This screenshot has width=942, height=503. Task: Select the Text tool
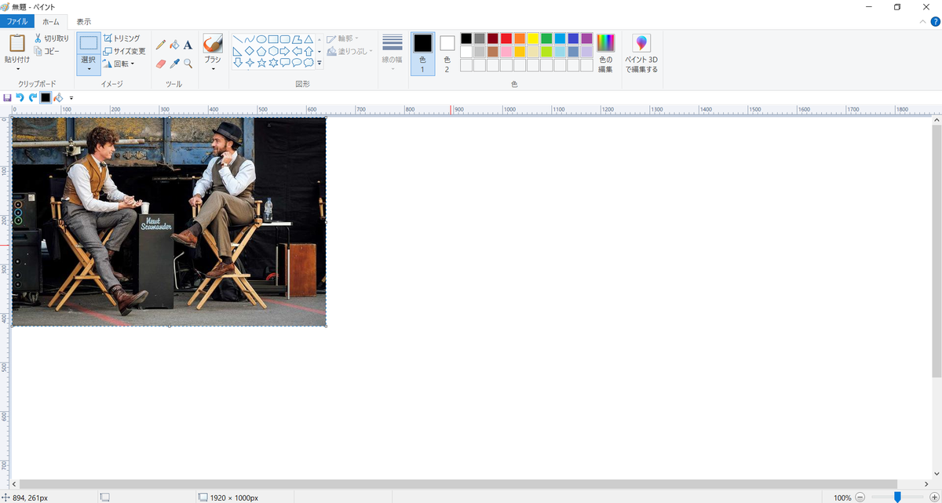click(x=188, y=43)
